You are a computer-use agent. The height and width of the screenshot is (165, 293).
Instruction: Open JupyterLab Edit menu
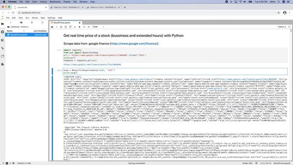(x=14, y=18)
